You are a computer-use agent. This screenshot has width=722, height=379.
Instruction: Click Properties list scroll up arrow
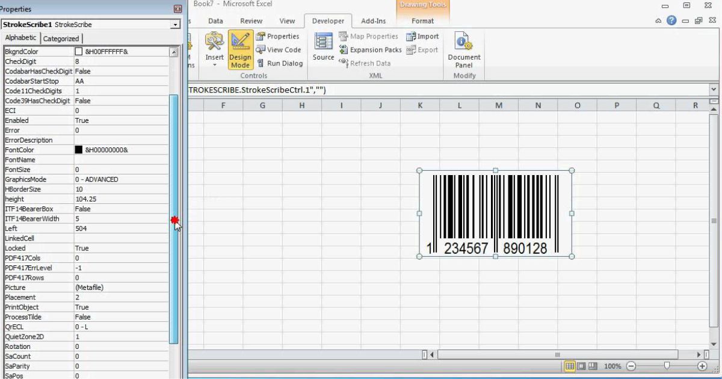[x=174, y=52]
